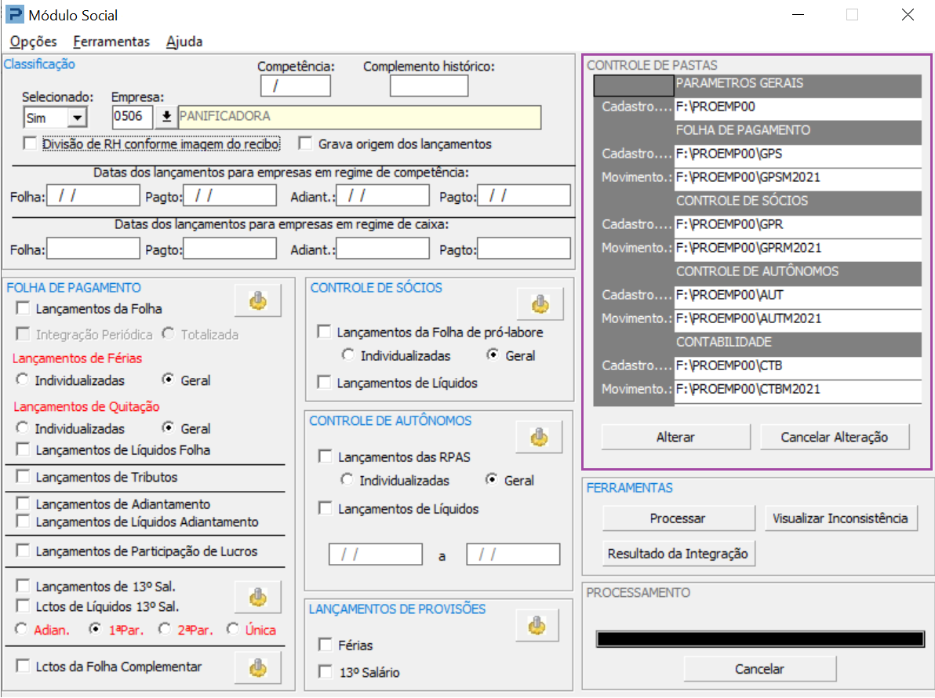This screenshot has width=935, height=698.
Task: Tick the Lançamentos de Tributos checkbox
Action: point(23,477)
